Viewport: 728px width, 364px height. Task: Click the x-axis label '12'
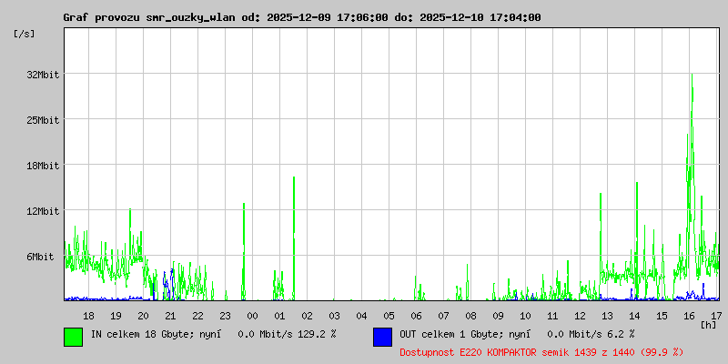[580, 316]
